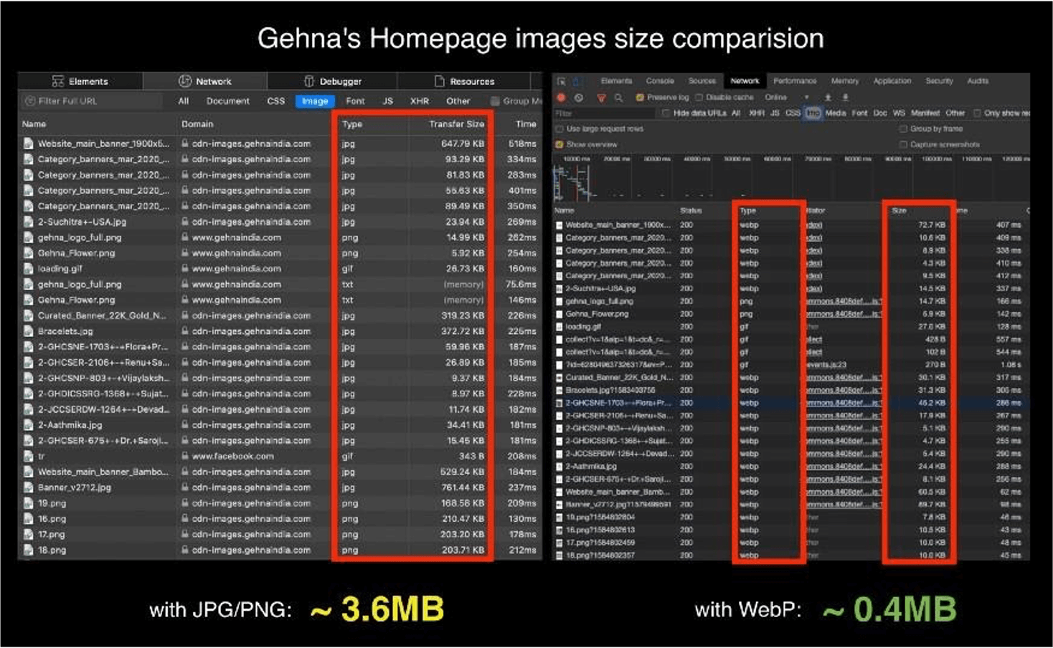Screen dimensions: 1053x648
Task: Toggle the Group Media checkbox
Action: [x=495, y=101]
